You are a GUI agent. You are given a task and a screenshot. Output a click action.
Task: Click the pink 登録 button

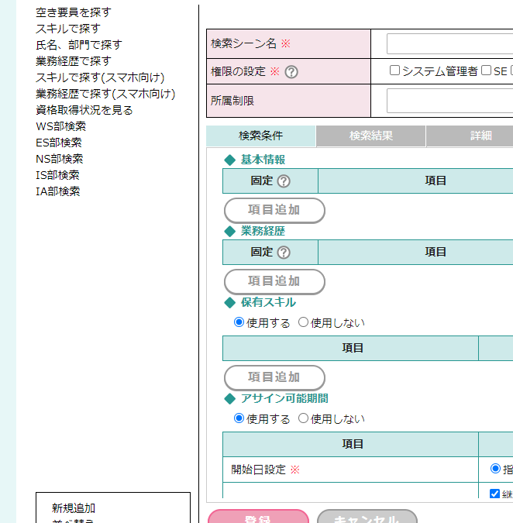pyautogui.click(x=258, y=517)
